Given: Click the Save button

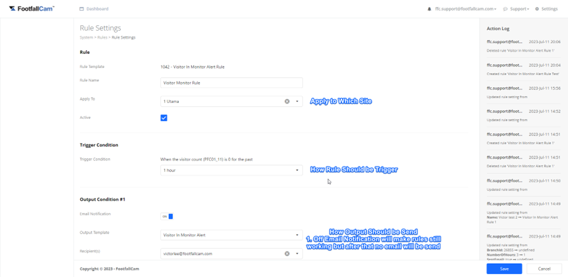Looking at the screenshot, I should coord(504,269).
